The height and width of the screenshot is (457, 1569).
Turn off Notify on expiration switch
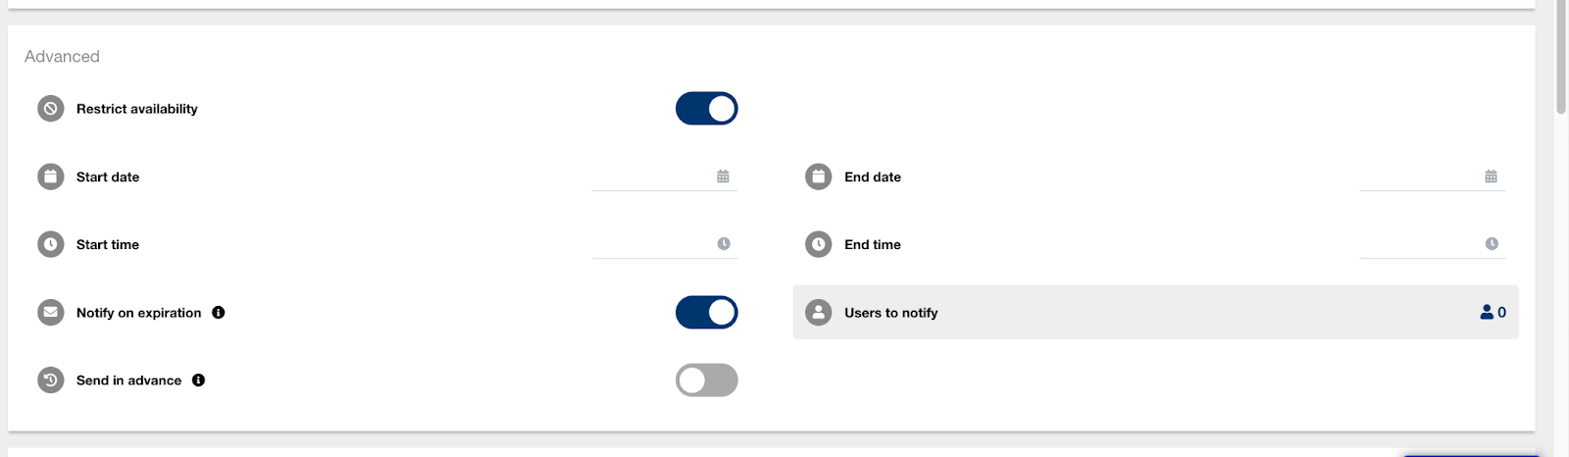(706, 313)
